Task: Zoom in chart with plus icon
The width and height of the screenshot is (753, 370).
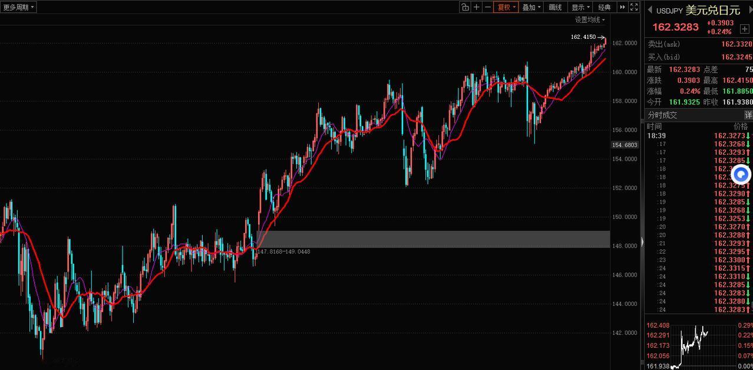Action: [477, 7]
